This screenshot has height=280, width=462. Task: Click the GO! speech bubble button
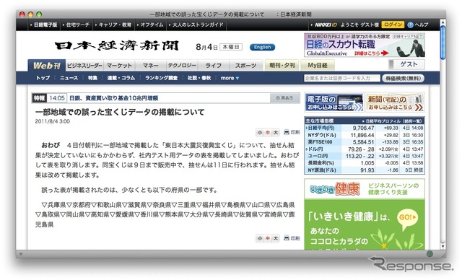click(407, 219)
